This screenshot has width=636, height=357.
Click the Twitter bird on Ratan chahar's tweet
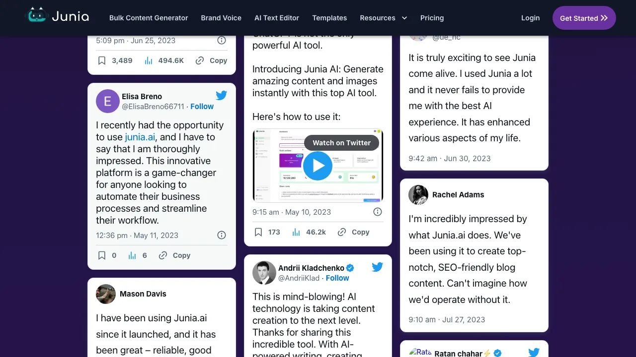pos(534,352)
